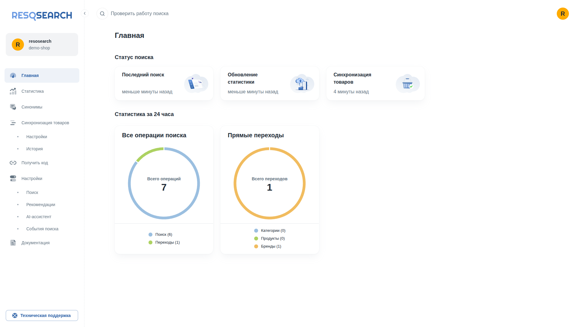581x327 pixels.
Task: Click the Настройки toggle-switch icon
Action: pos(13,179)
